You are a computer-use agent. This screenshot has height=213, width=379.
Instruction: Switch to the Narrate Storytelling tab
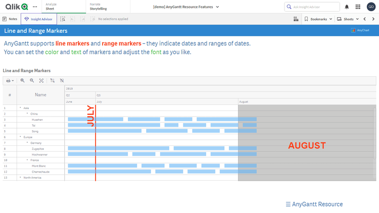tap(99, 7)
